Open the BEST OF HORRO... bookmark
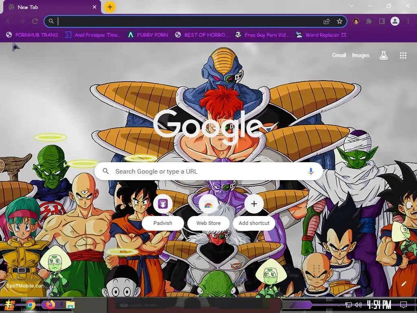The height and width of the screenshot is (313, 417). click(202, 35)
